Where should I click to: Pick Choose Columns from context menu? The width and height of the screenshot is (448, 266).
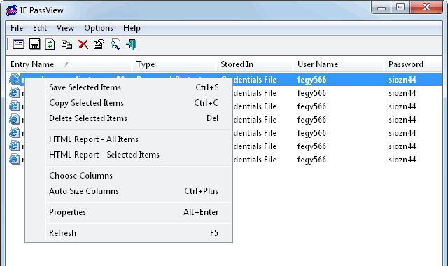tap(129, 176)
